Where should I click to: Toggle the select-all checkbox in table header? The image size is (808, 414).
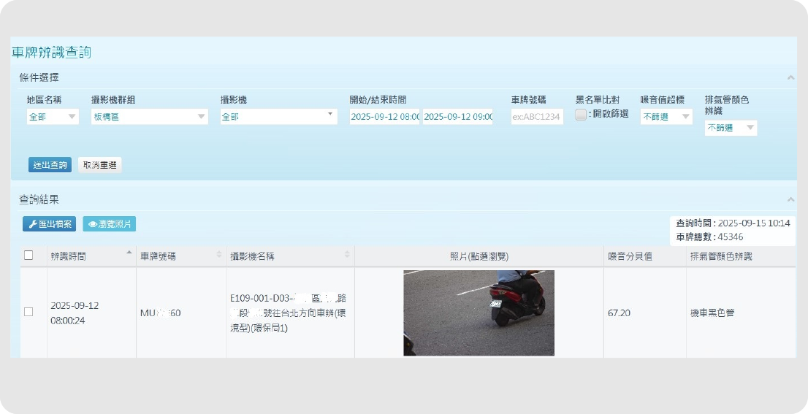coord(28,256)
